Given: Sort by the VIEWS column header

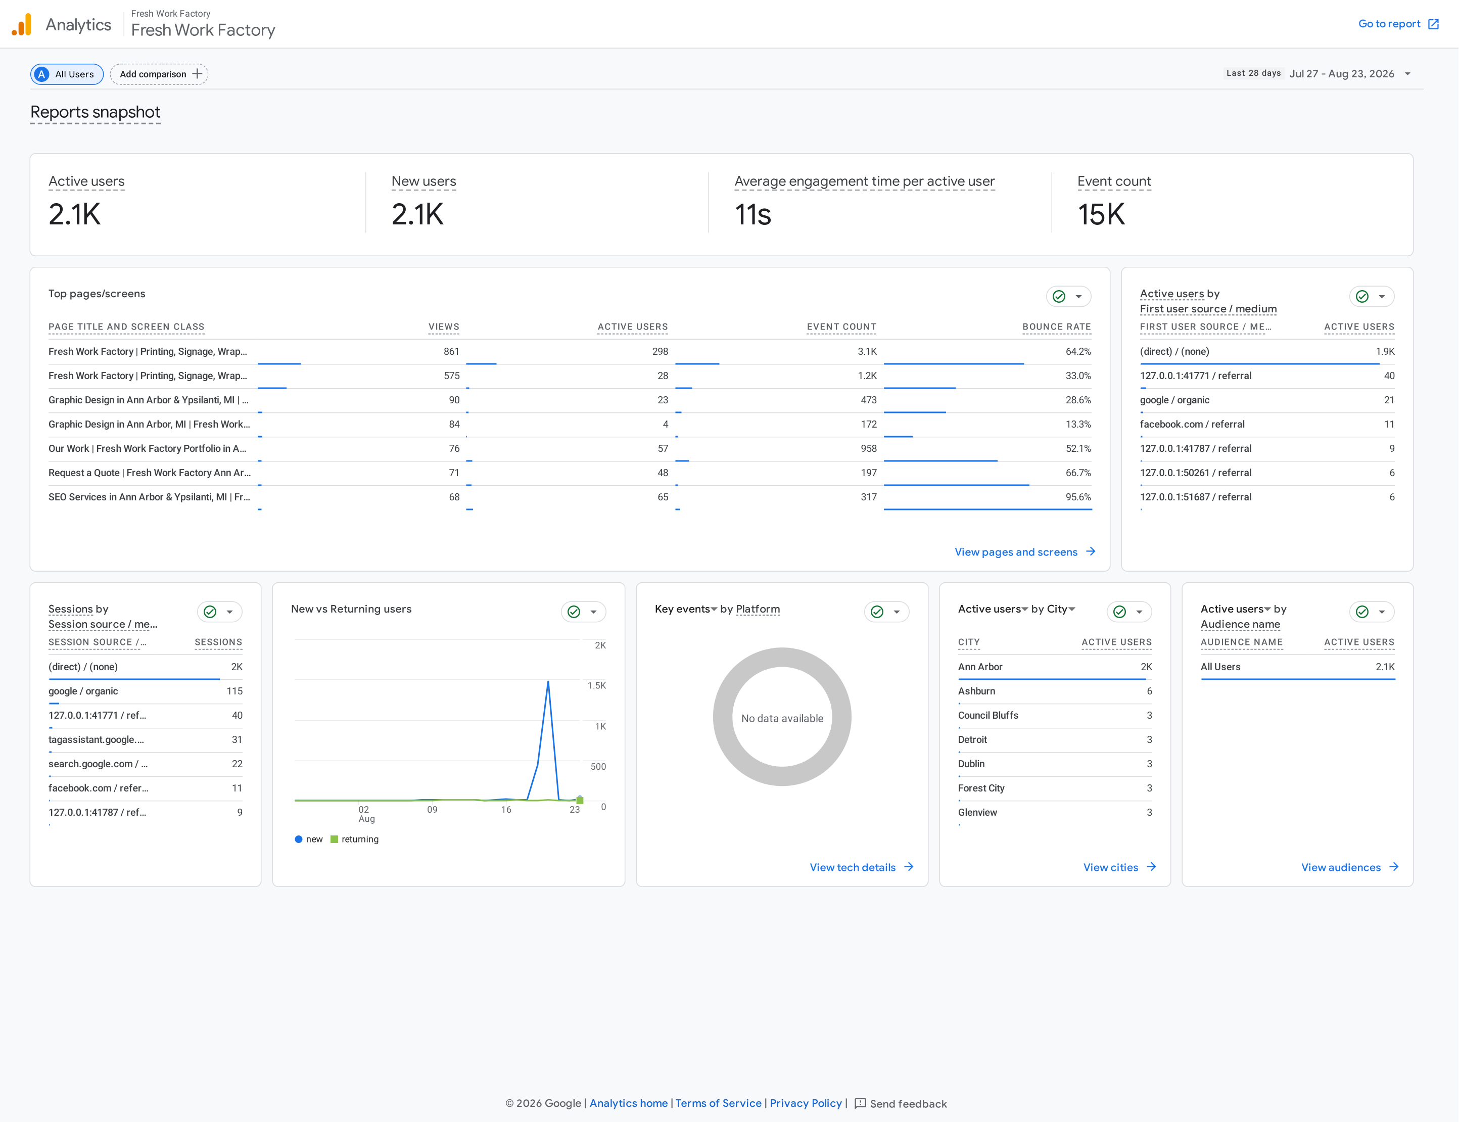Looking at the screenshot, I should (x=443, y=328).
